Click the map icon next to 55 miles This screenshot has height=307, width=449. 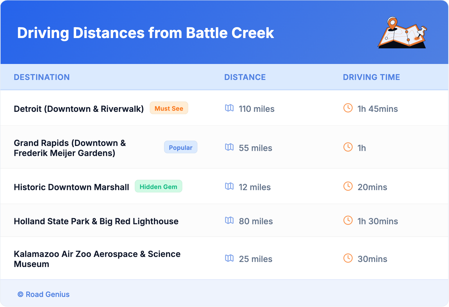(x=229, y=147)
